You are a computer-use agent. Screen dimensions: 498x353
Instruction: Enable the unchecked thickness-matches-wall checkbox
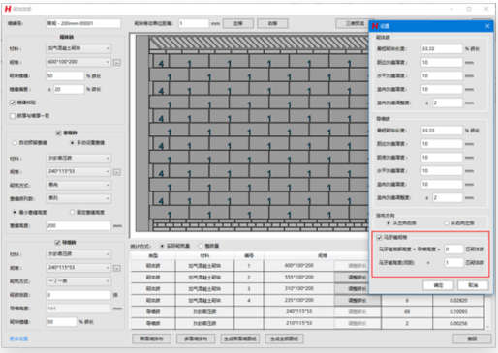pyautogui.click(x=13, y=116)
